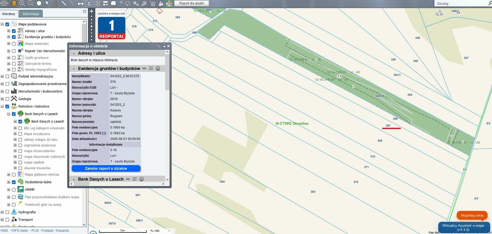Viewport: 492px width, 234px height.
Task: Expand the Transport tree node
Action: point(2,220)
